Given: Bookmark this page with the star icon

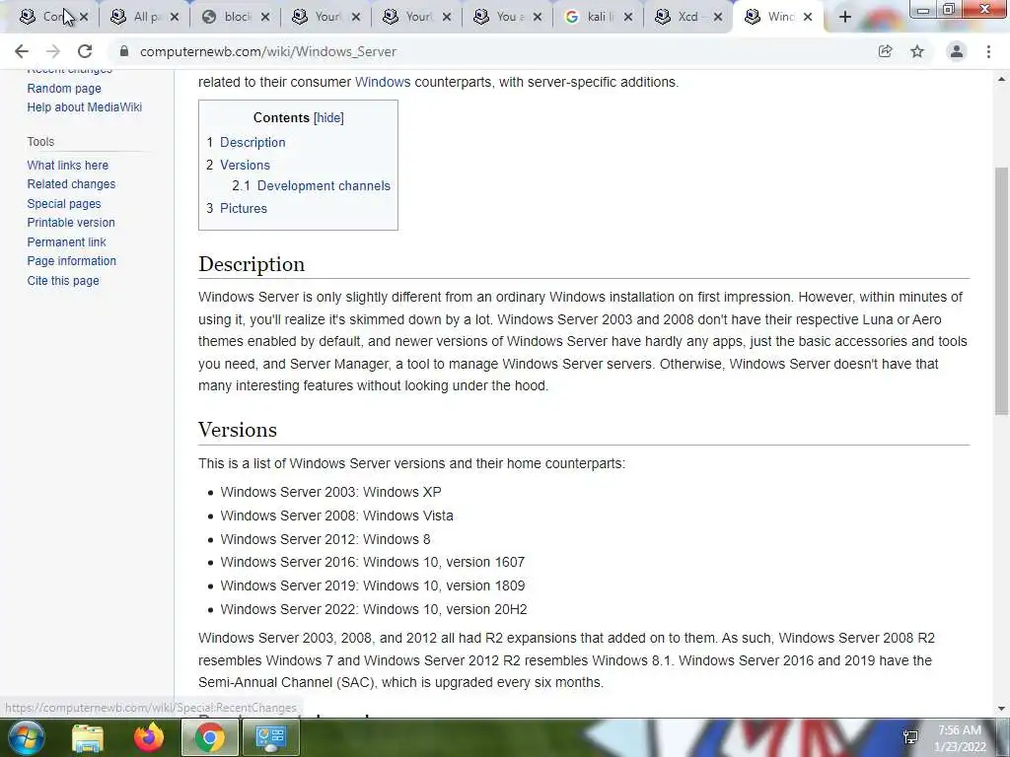Looking at the screenshot, I should point(917,51).
